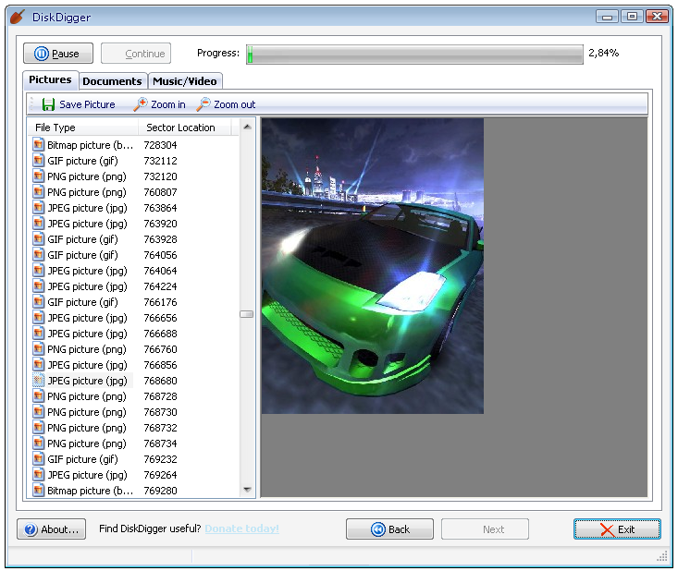Go Back to the previous step

click(x=389, y=529)
